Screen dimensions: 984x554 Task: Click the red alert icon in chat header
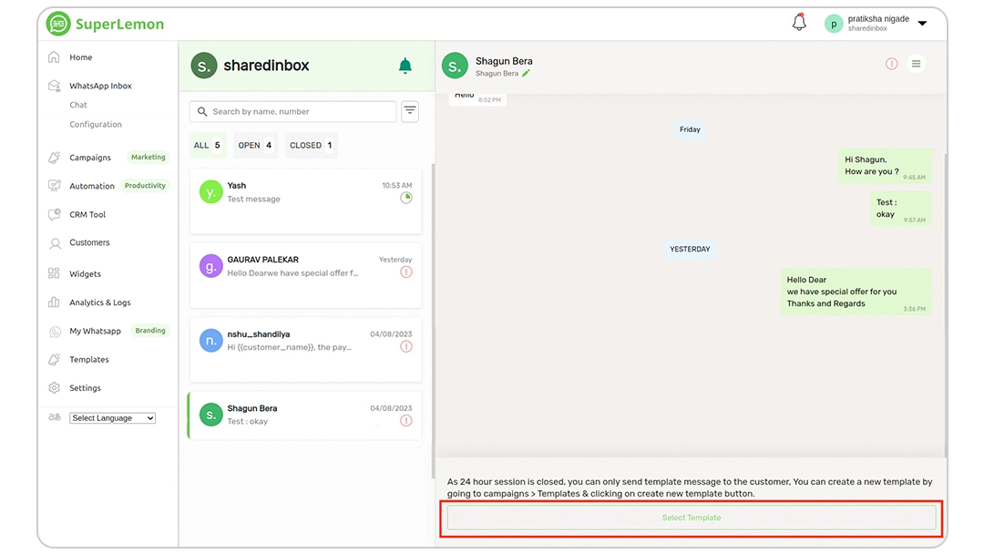coord(891,64)
